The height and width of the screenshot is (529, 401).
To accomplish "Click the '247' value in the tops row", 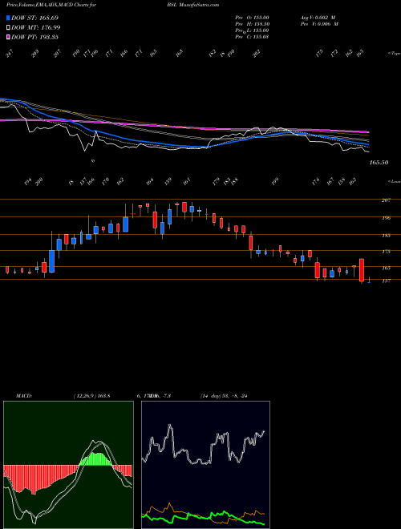I will tap(10, 54).
